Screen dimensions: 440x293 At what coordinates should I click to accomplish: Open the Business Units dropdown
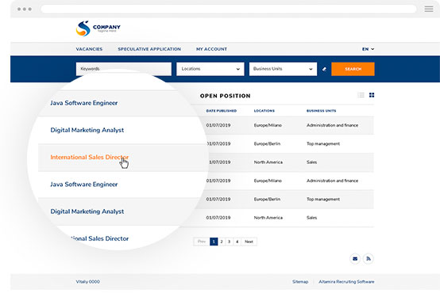pos(283,69)
